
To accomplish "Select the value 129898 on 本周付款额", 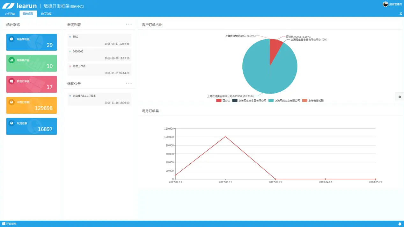I will pos(44,108).
